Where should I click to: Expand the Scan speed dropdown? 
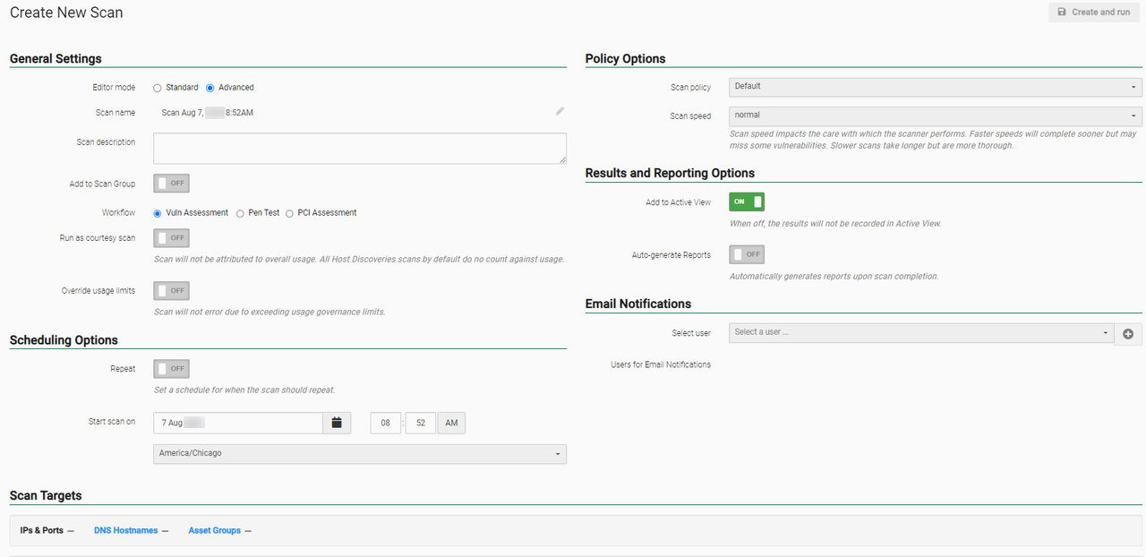(935, 116)
